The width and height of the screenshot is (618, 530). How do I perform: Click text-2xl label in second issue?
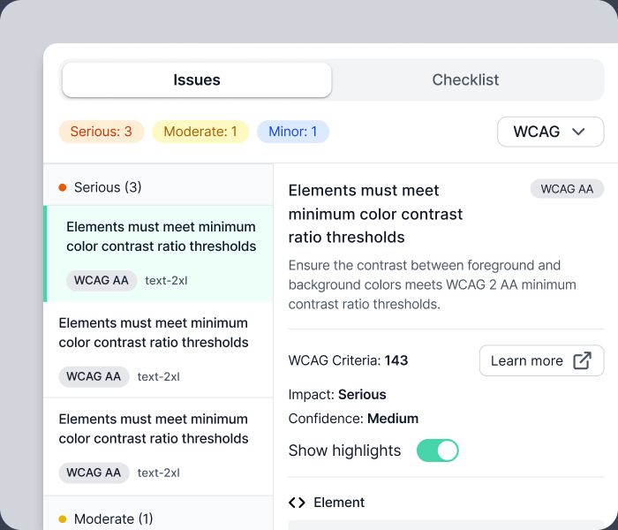158,377
